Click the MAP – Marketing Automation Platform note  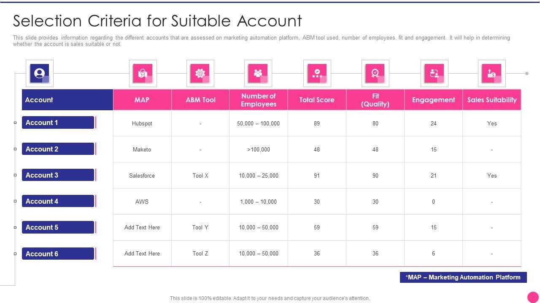(x=463, y=277)
